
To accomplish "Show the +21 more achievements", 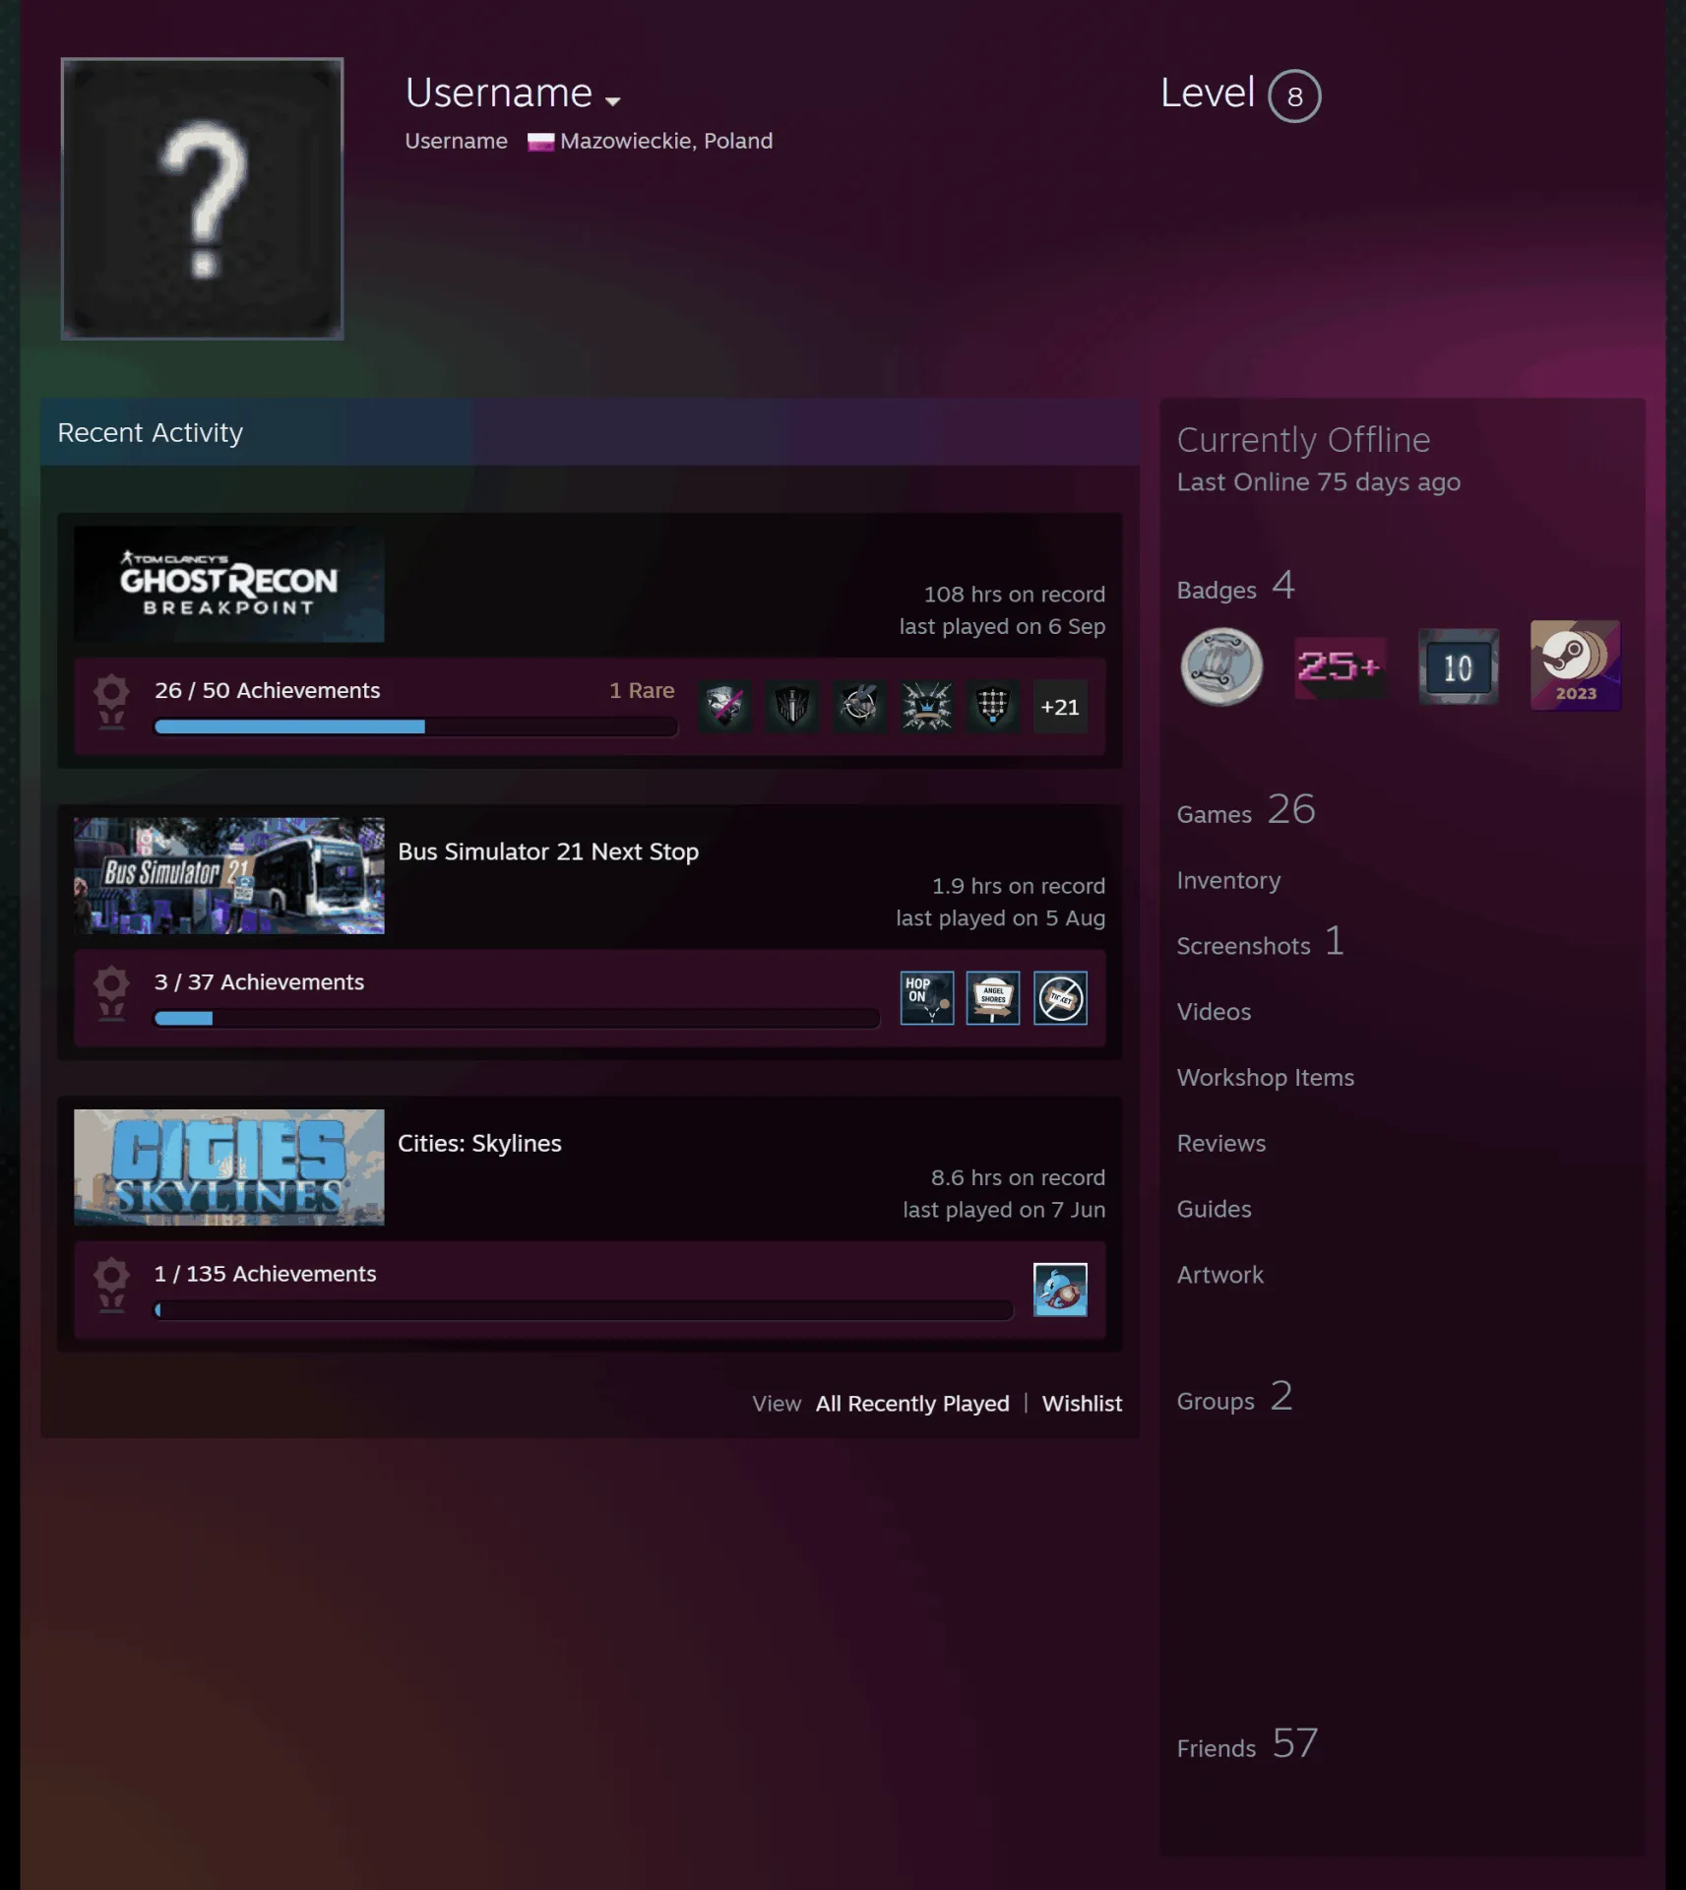I will (x=1060, y=706).
